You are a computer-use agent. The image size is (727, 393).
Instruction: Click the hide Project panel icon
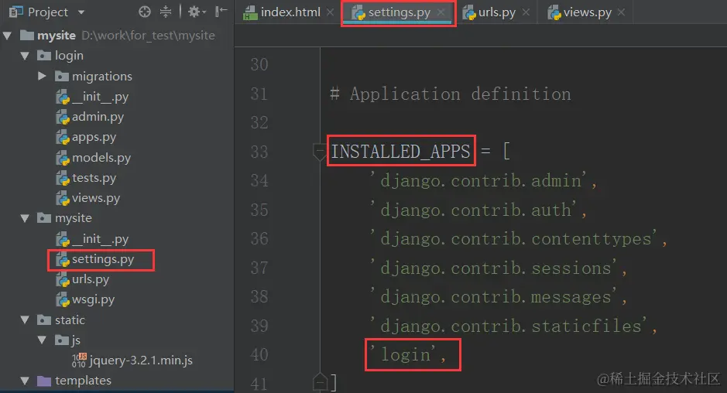click(221, 12)
